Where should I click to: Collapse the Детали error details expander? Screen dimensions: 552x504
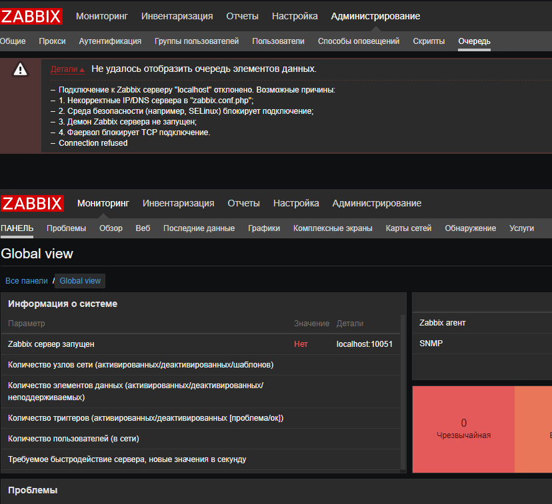point(67,69)
